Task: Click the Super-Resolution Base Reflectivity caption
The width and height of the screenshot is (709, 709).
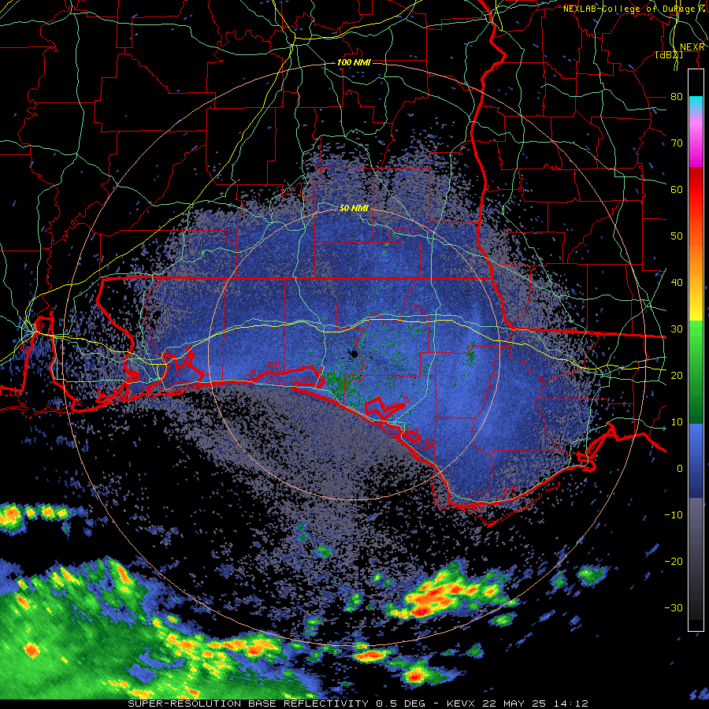Action: [x=358, y=703]
